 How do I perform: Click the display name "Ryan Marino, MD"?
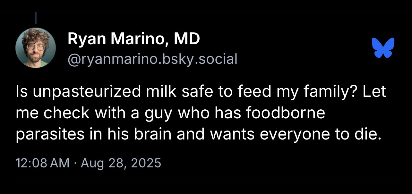click(133, 39)
